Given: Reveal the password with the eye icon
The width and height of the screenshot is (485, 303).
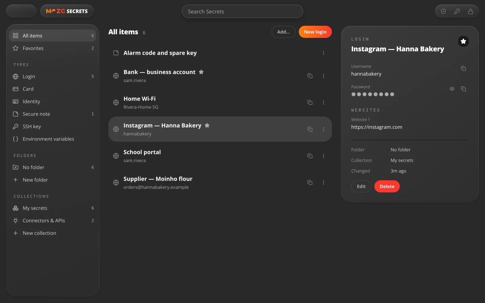Looking at the screenshot, I should 452,89.
